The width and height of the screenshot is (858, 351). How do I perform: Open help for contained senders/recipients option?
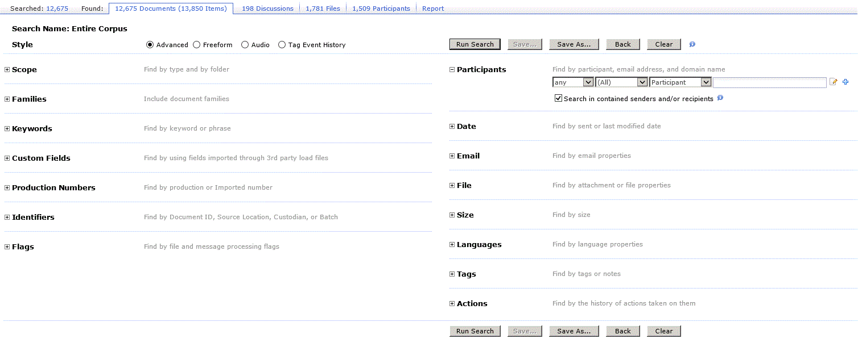coord(720,98)
